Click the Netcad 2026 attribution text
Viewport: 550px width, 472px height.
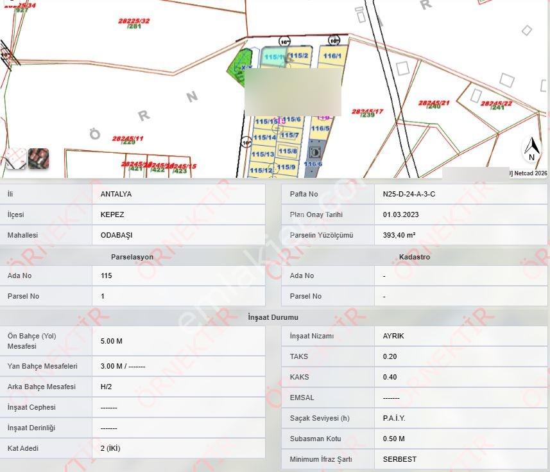point(530,173)
